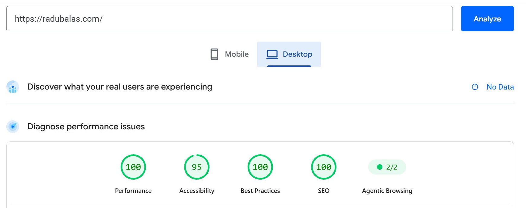
Task: Open the Performance 100 score gauge
Action: pos(133,167)
